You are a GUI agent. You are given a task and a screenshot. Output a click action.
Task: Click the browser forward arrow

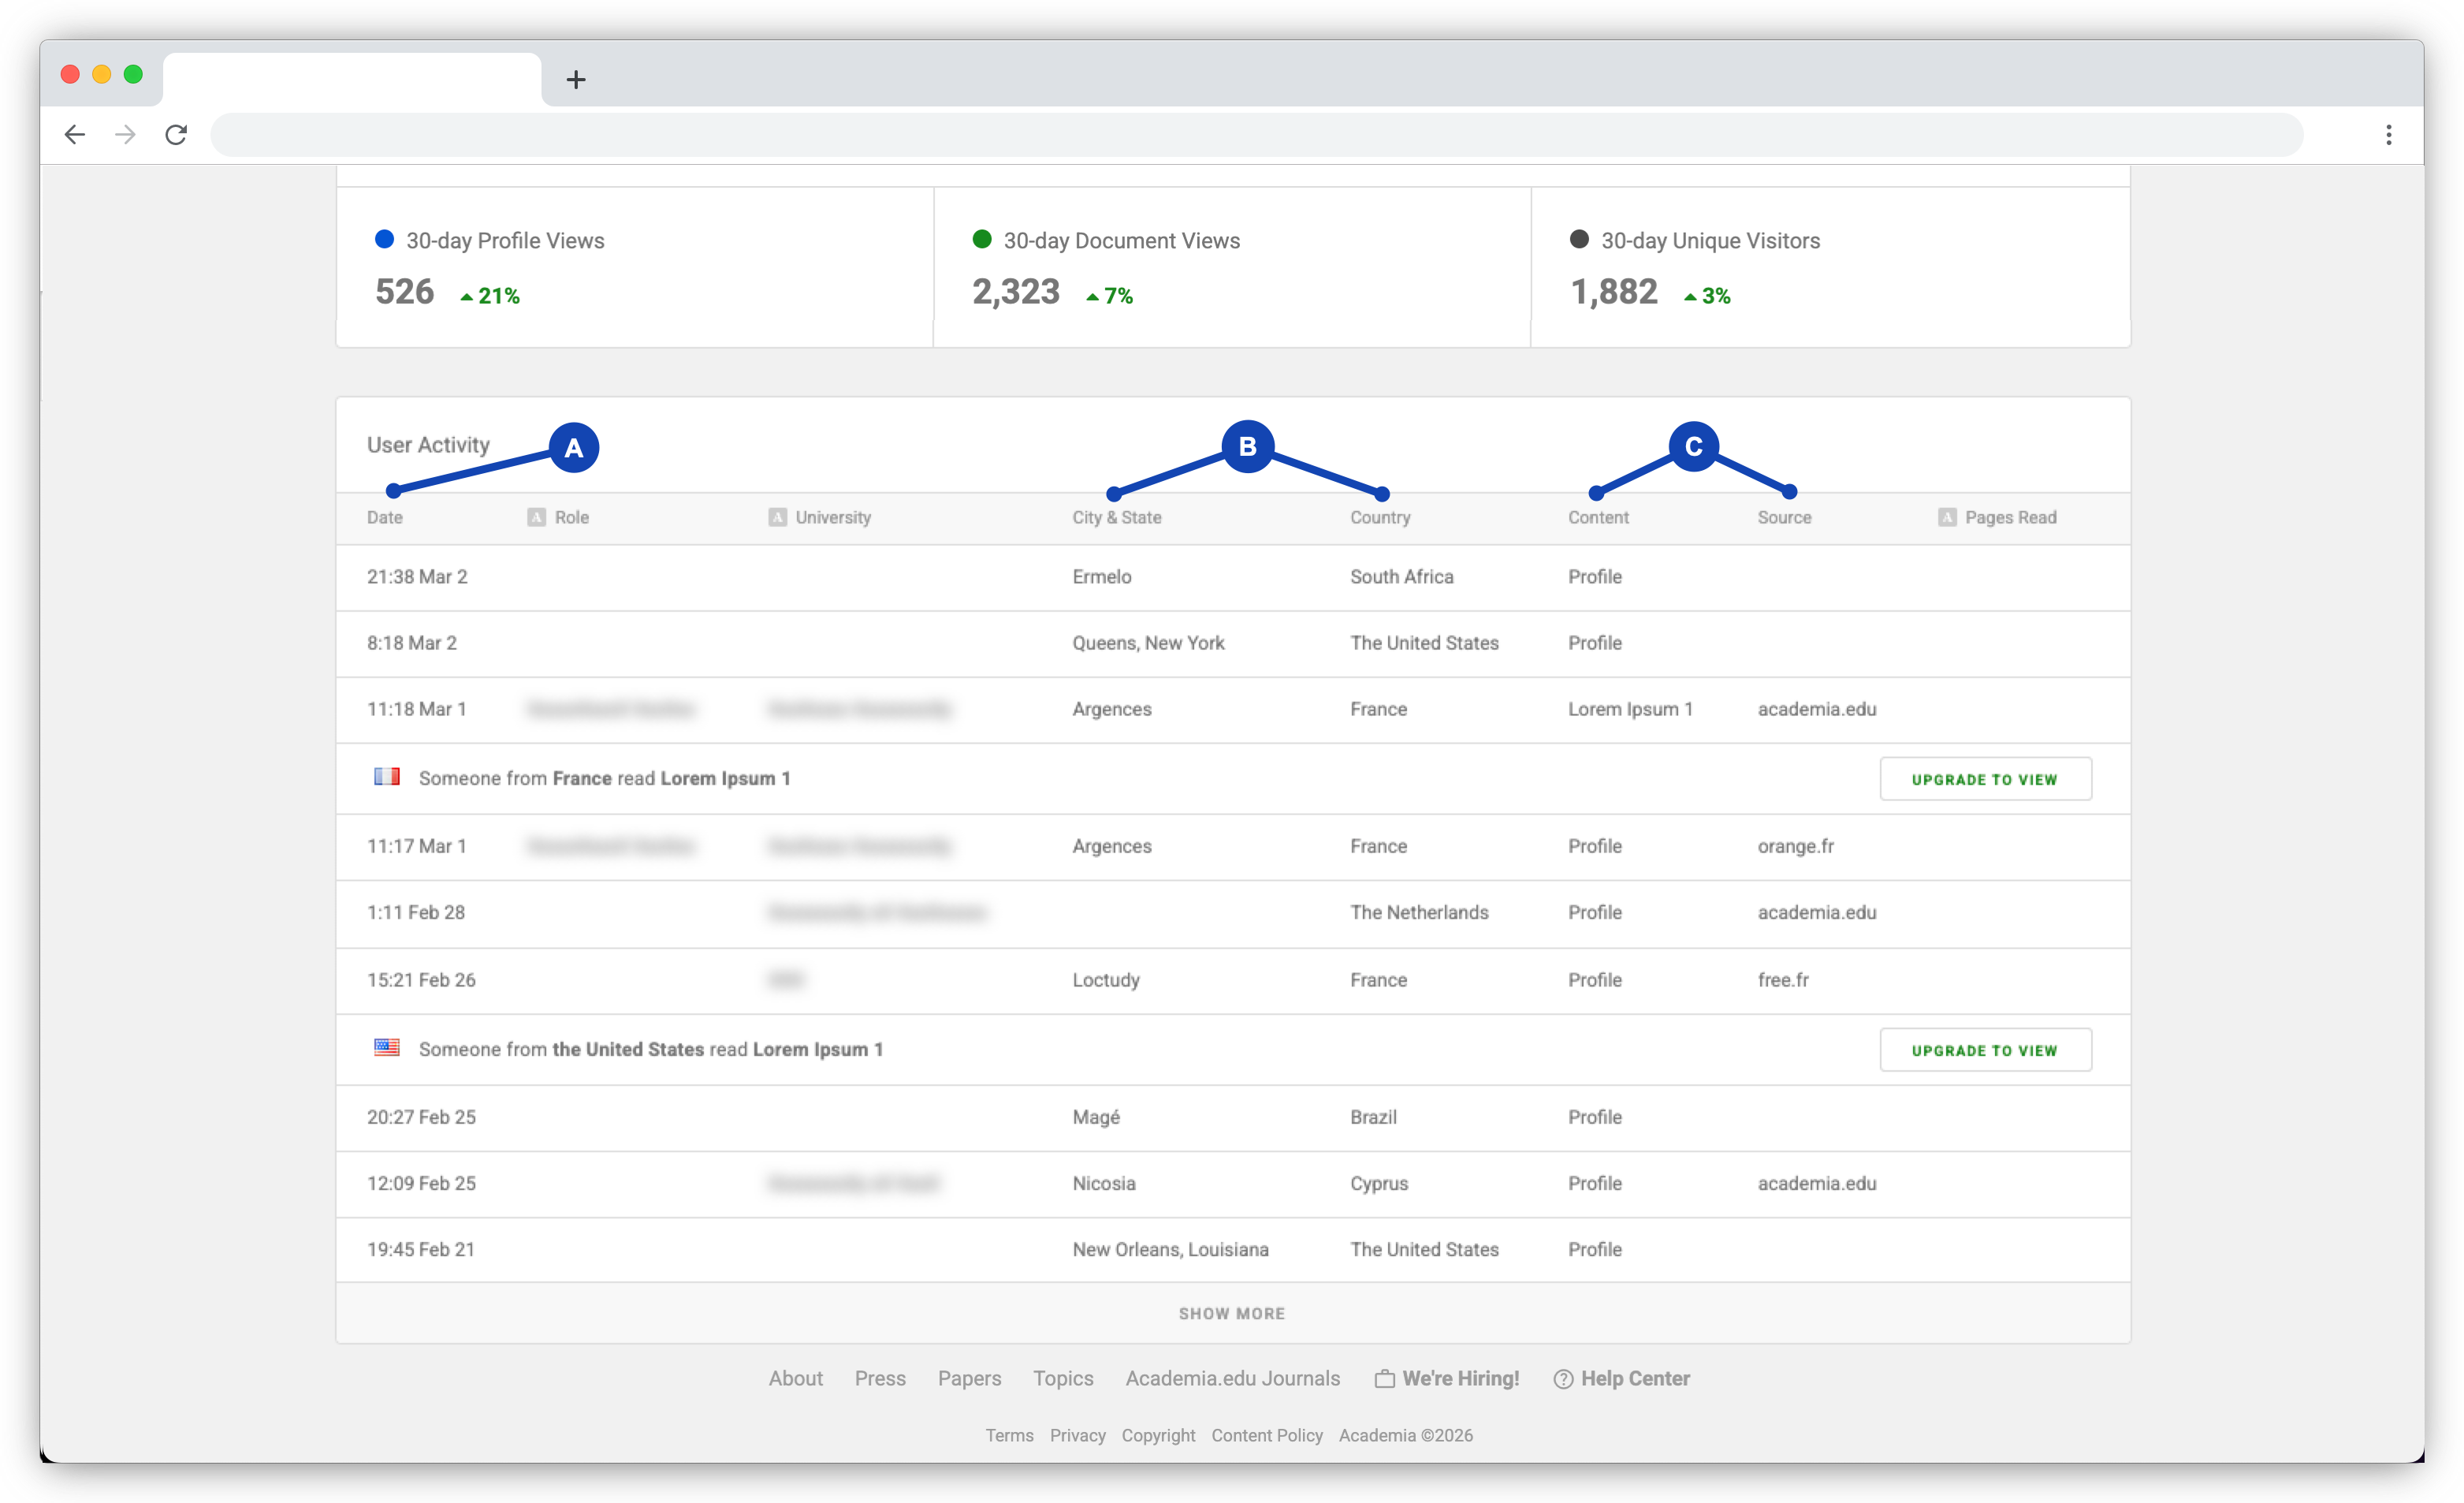pos(125,134)
